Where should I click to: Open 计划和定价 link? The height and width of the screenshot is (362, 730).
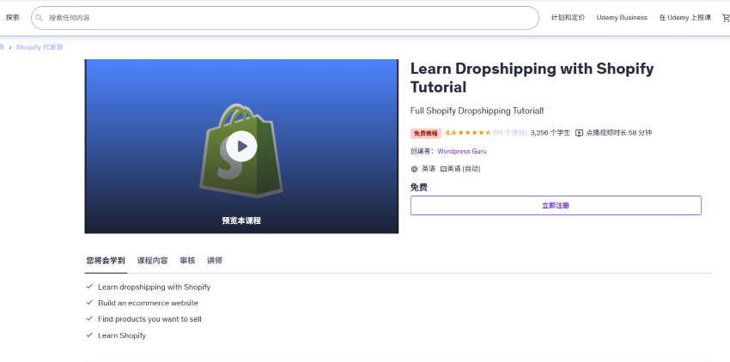(x=568, y=18)
